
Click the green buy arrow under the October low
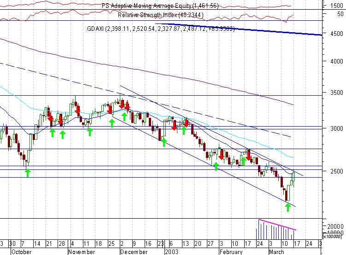tap(27, 173)
